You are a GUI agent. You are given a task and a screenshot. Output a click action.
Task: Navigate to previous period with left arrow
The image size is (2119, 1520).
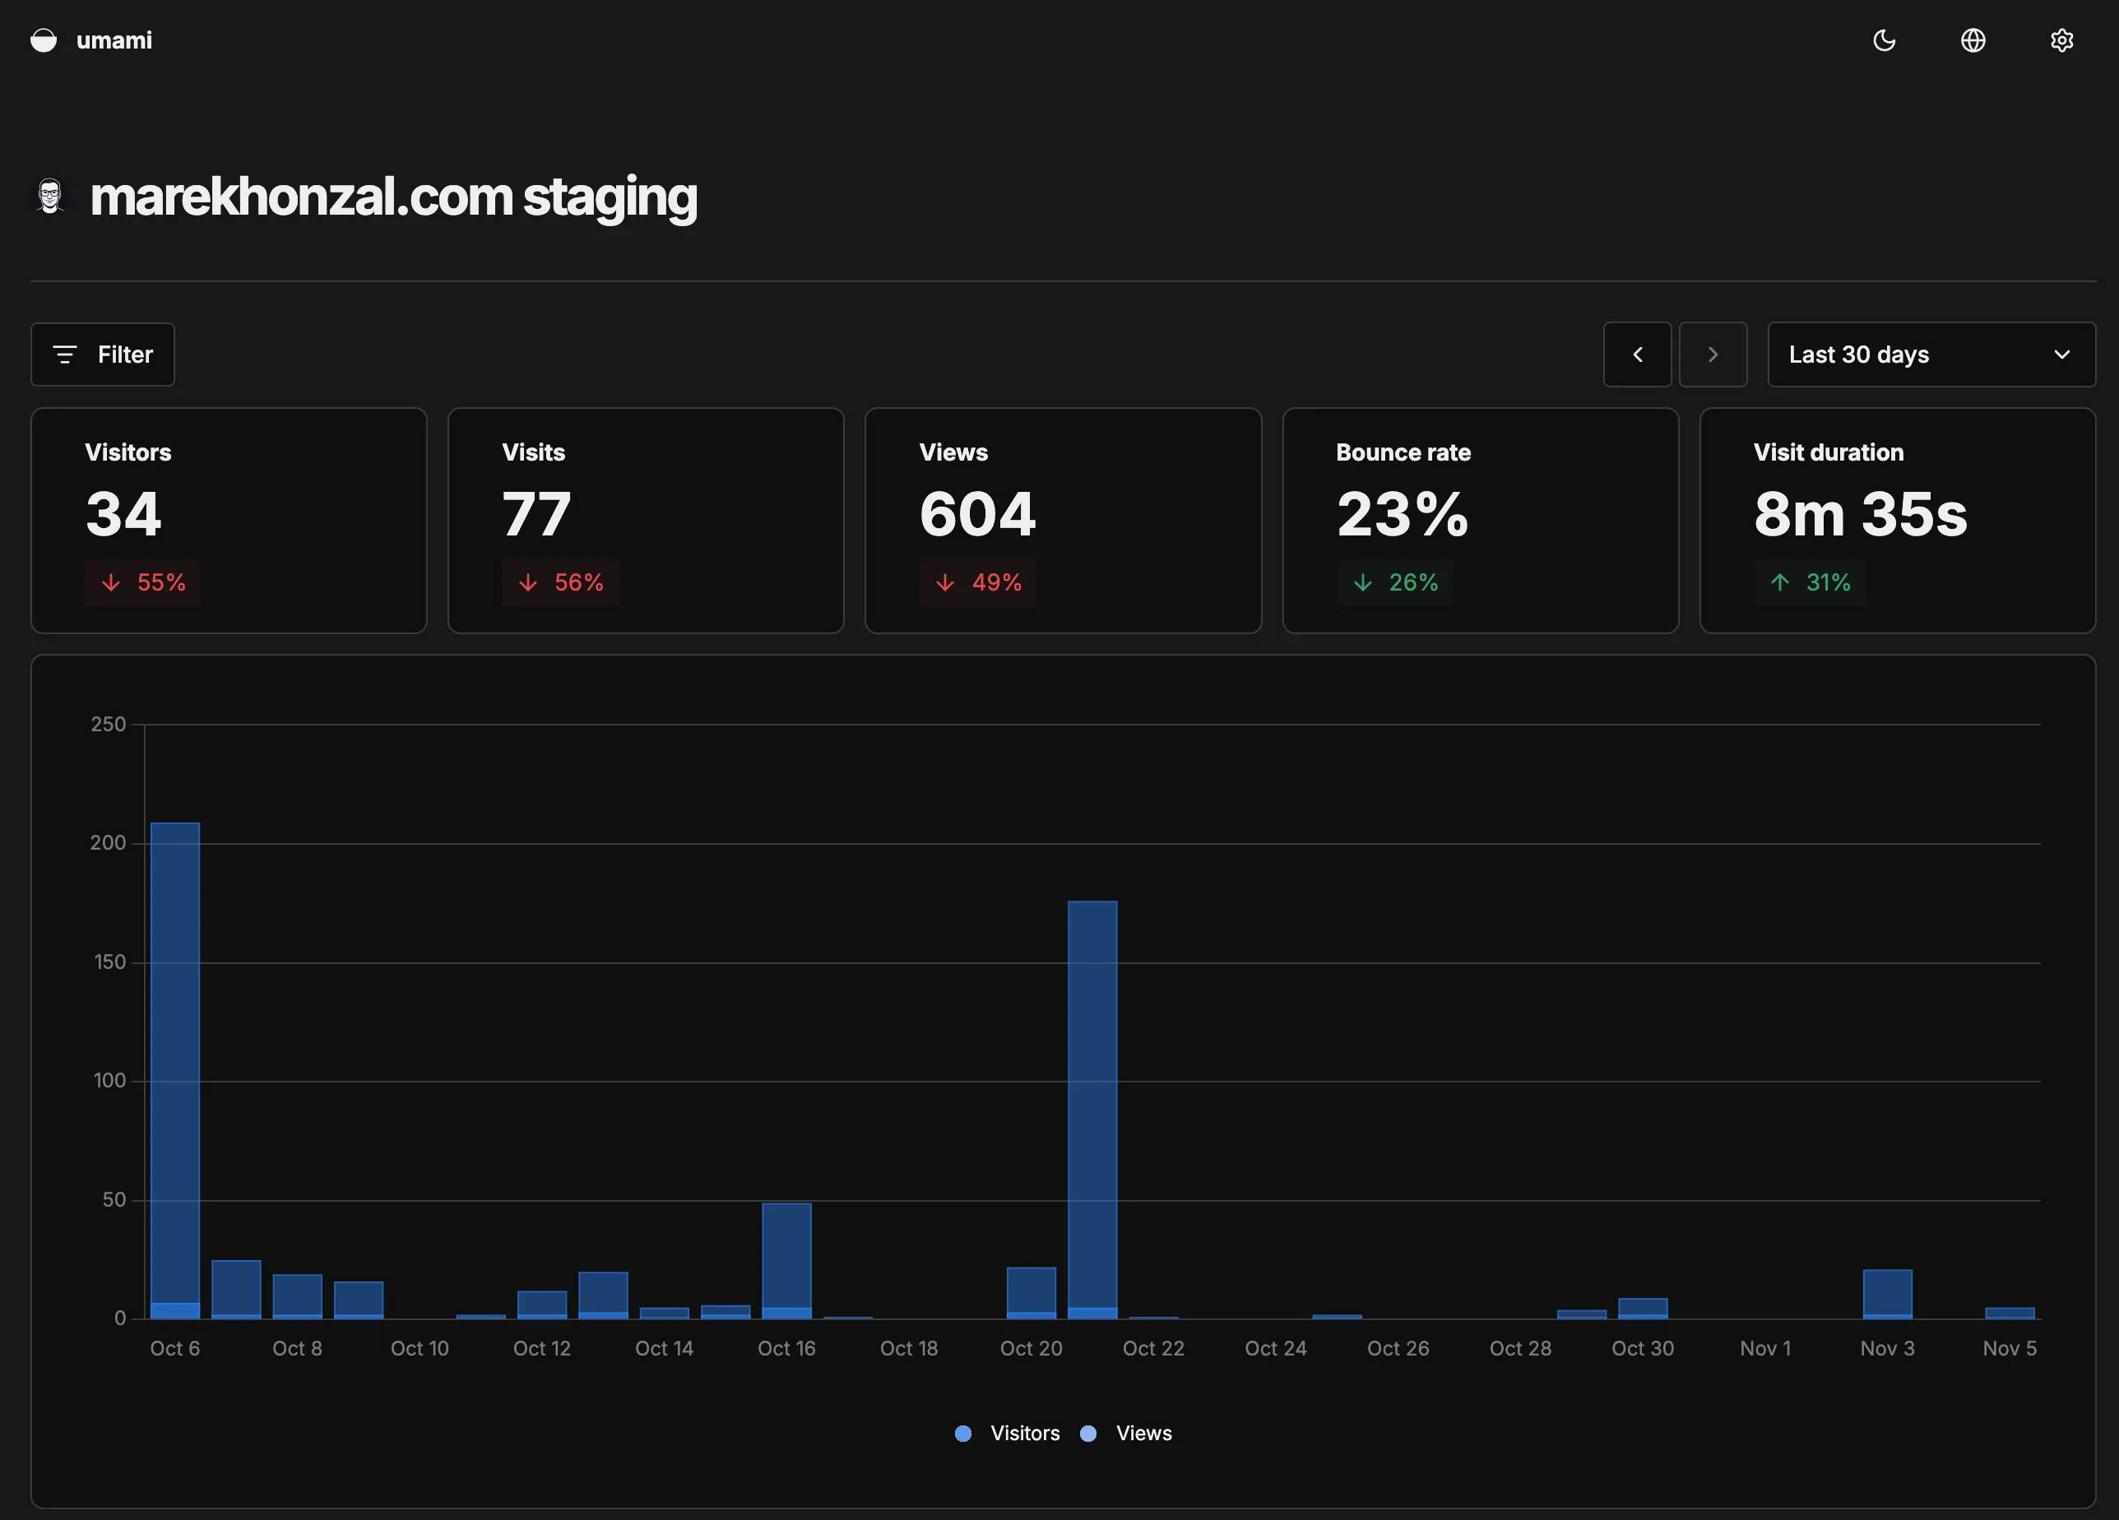1638,354
